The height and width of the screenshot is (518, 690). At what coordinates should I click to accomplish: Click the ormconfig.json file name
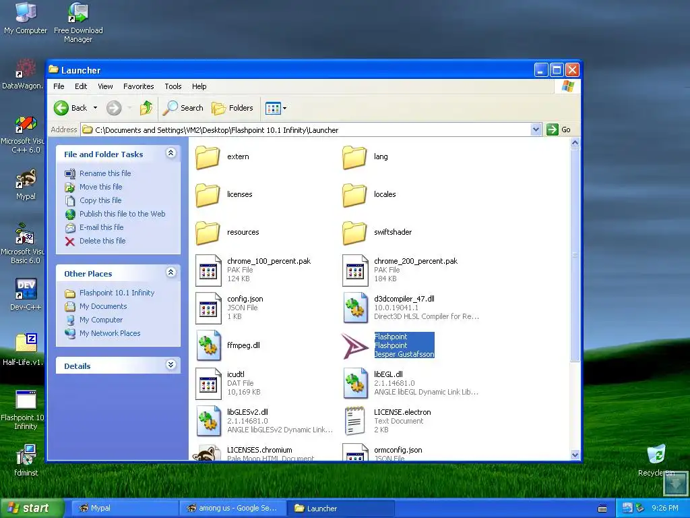398,450
